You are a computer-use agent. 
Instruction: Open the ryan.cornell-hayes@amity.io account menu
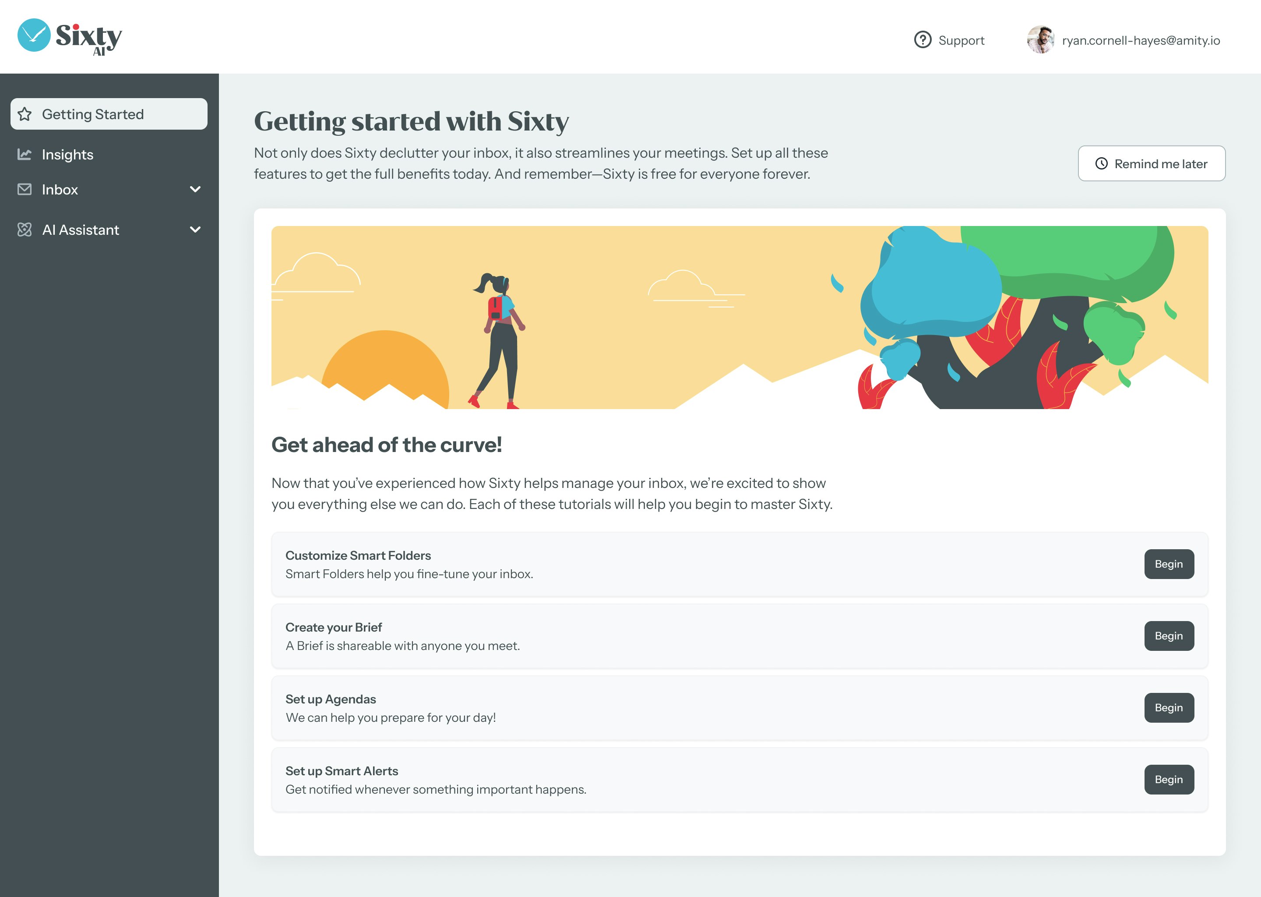pyautogui.click(x=1141, y=40)
